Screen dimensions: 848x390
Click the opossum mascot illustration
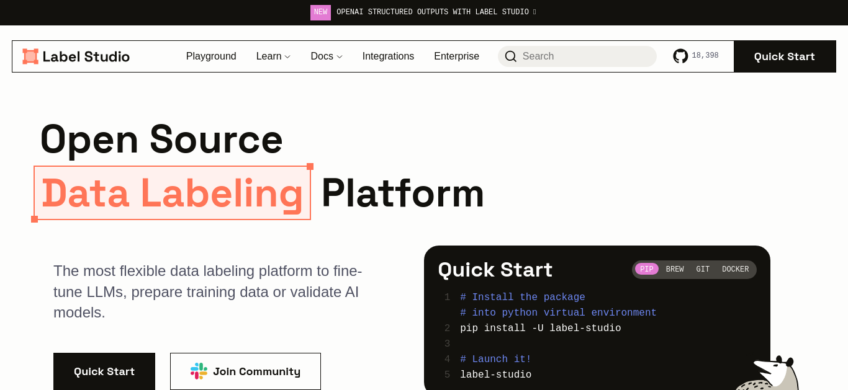pos(769,373)
